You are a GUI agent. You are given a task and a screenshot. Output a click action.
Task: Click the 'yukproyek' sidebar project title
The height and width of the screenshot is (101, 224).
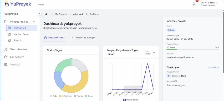(x=11, y=14)
